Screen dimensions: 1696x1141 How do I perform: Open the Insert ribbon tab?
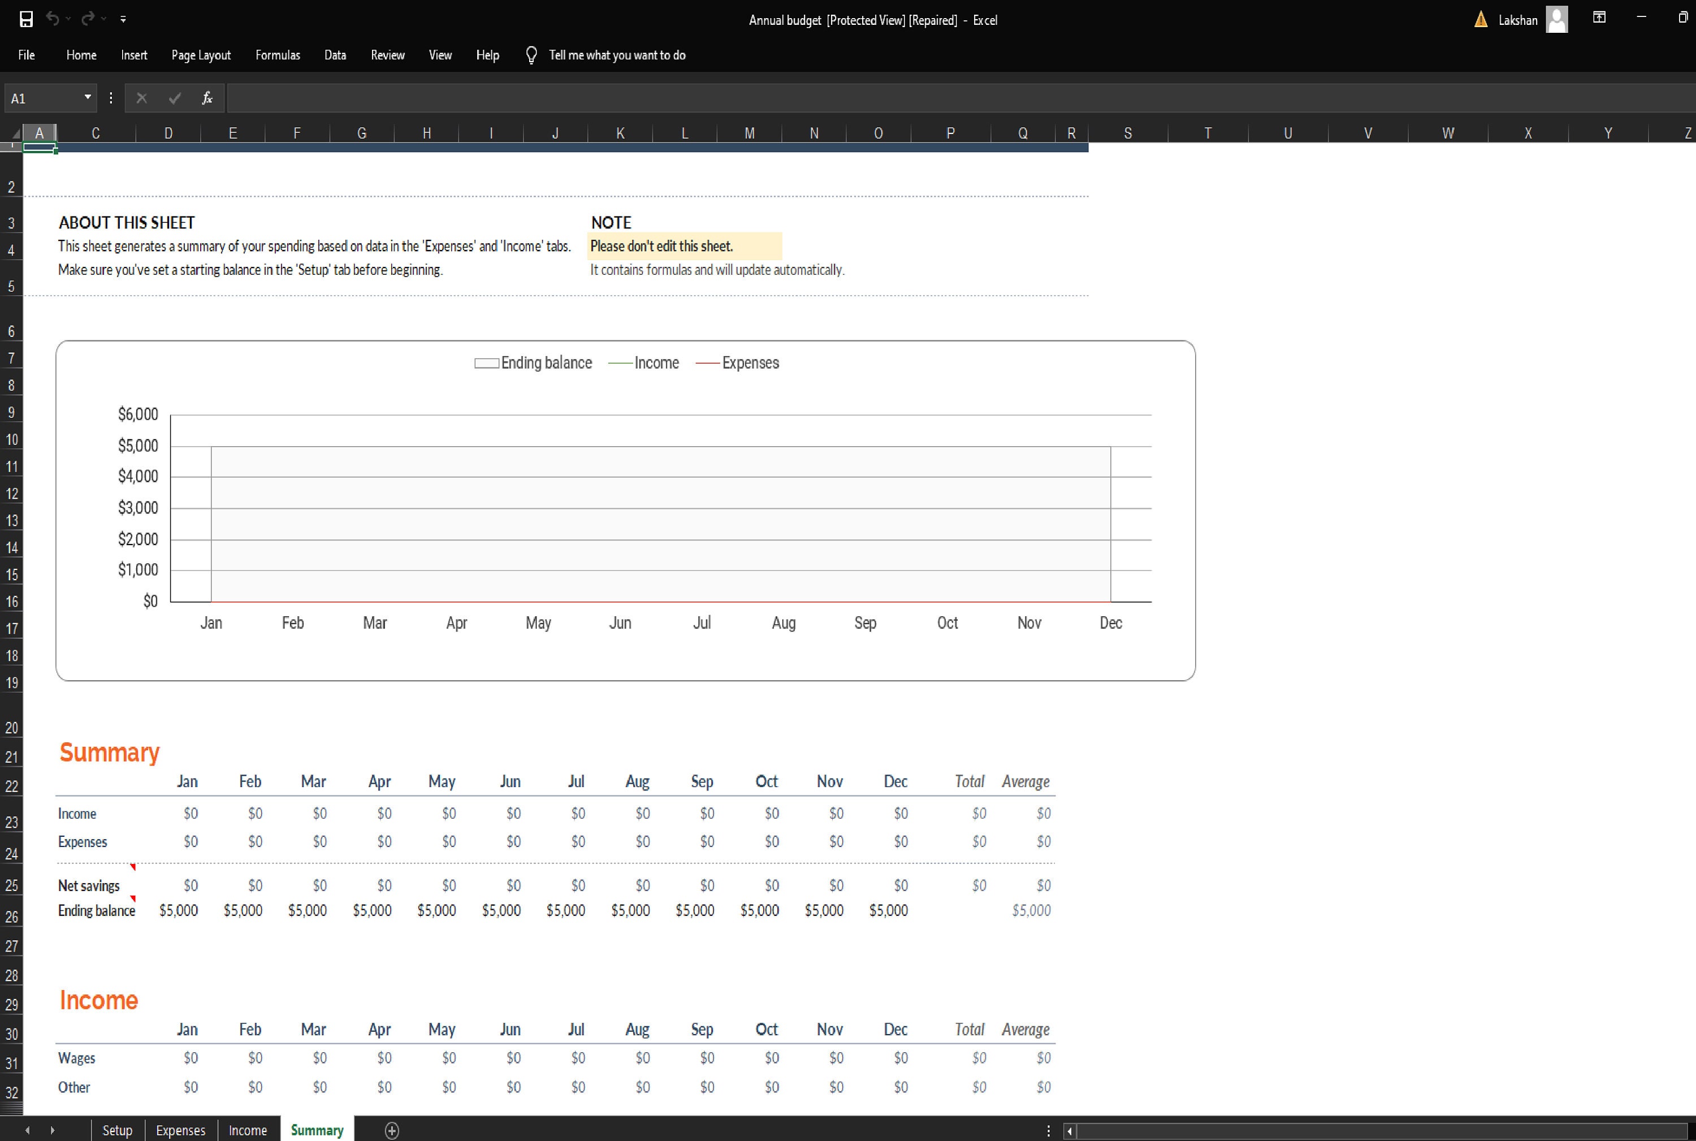(134, 55)
